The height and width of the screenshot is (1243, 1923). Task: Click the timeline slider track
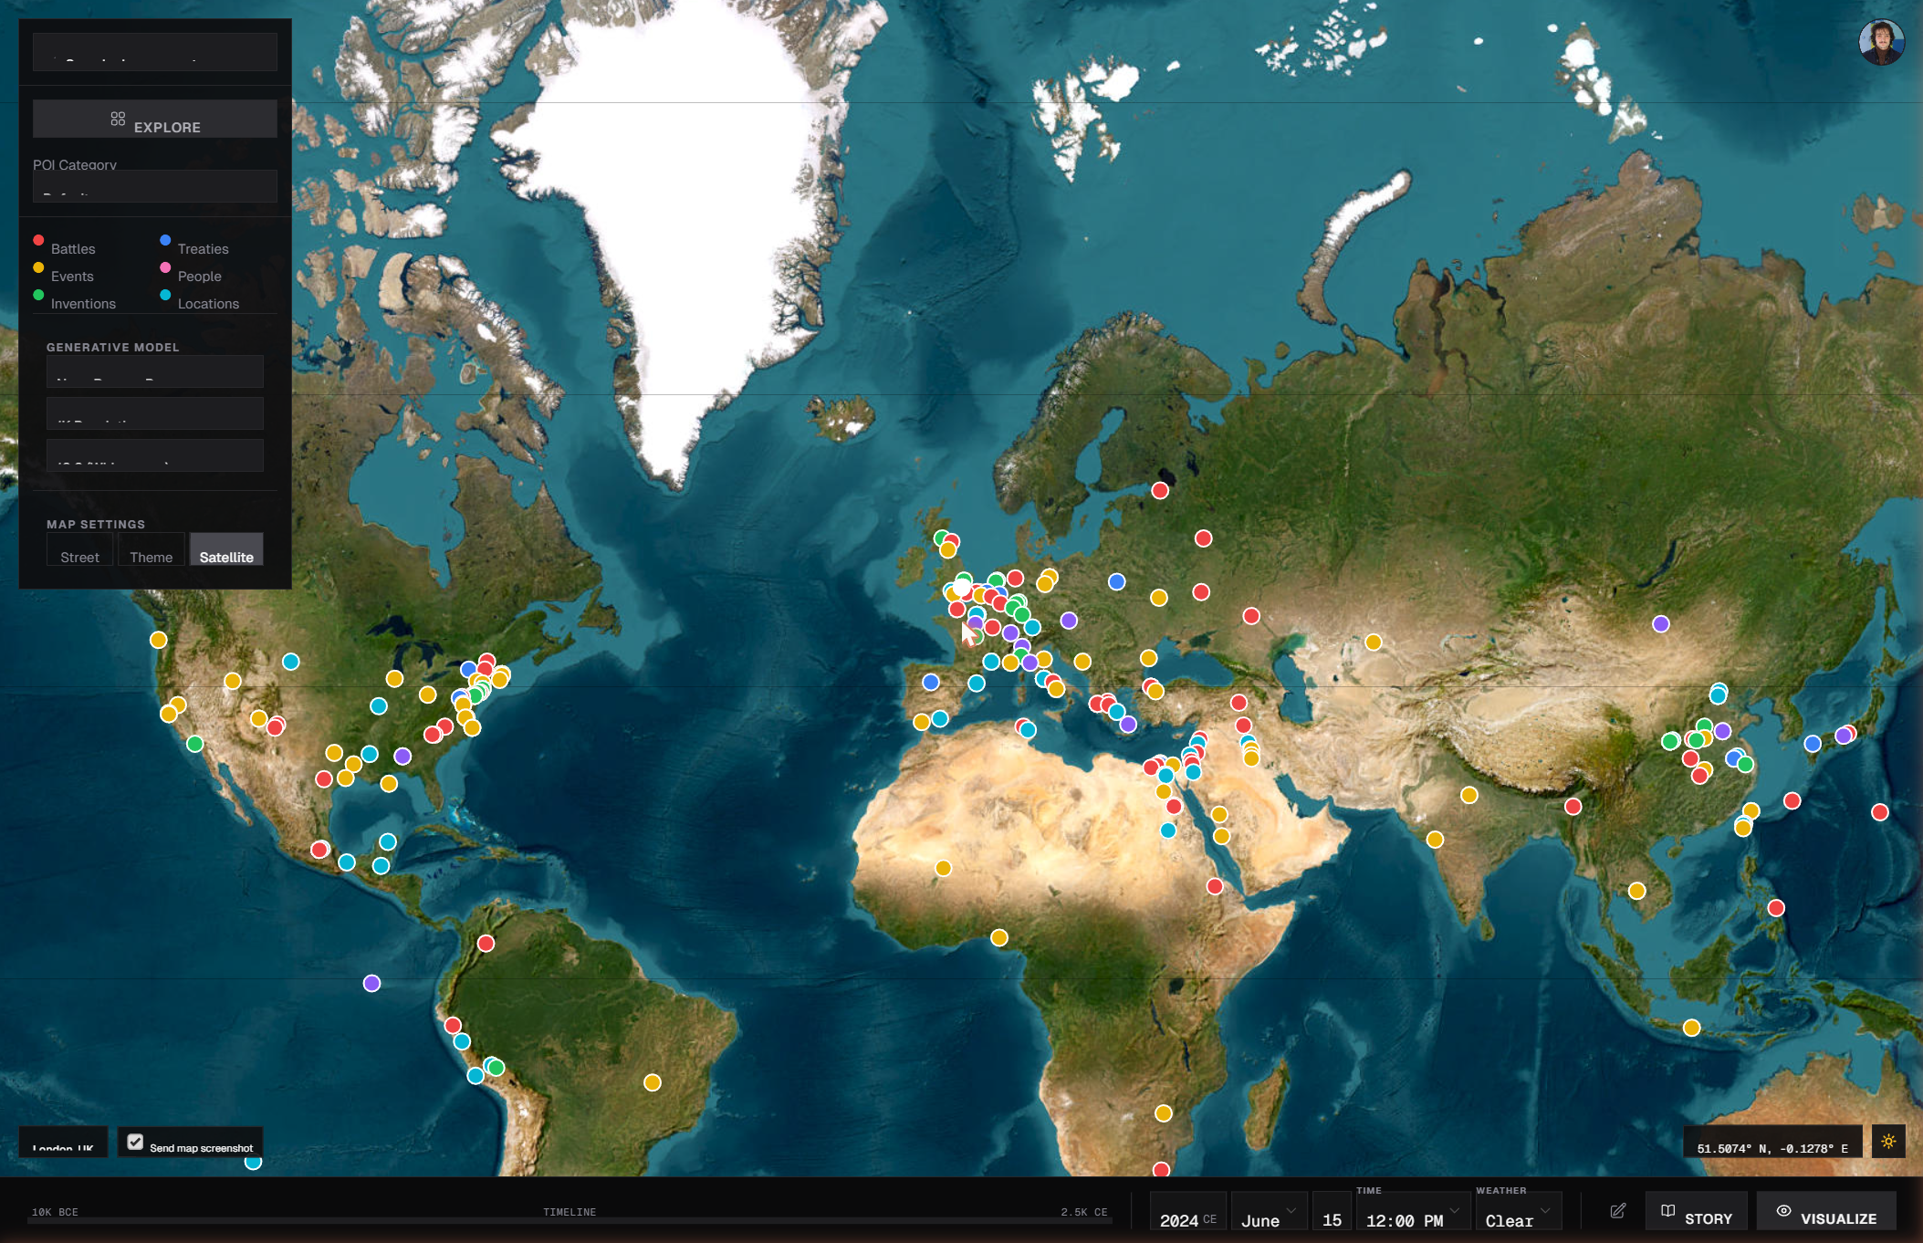tap(570, 1220)
